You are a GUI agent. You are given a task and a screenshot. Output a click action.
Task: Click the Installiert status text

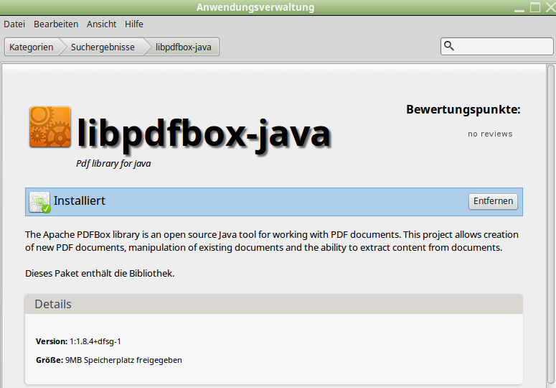(80, 200)
